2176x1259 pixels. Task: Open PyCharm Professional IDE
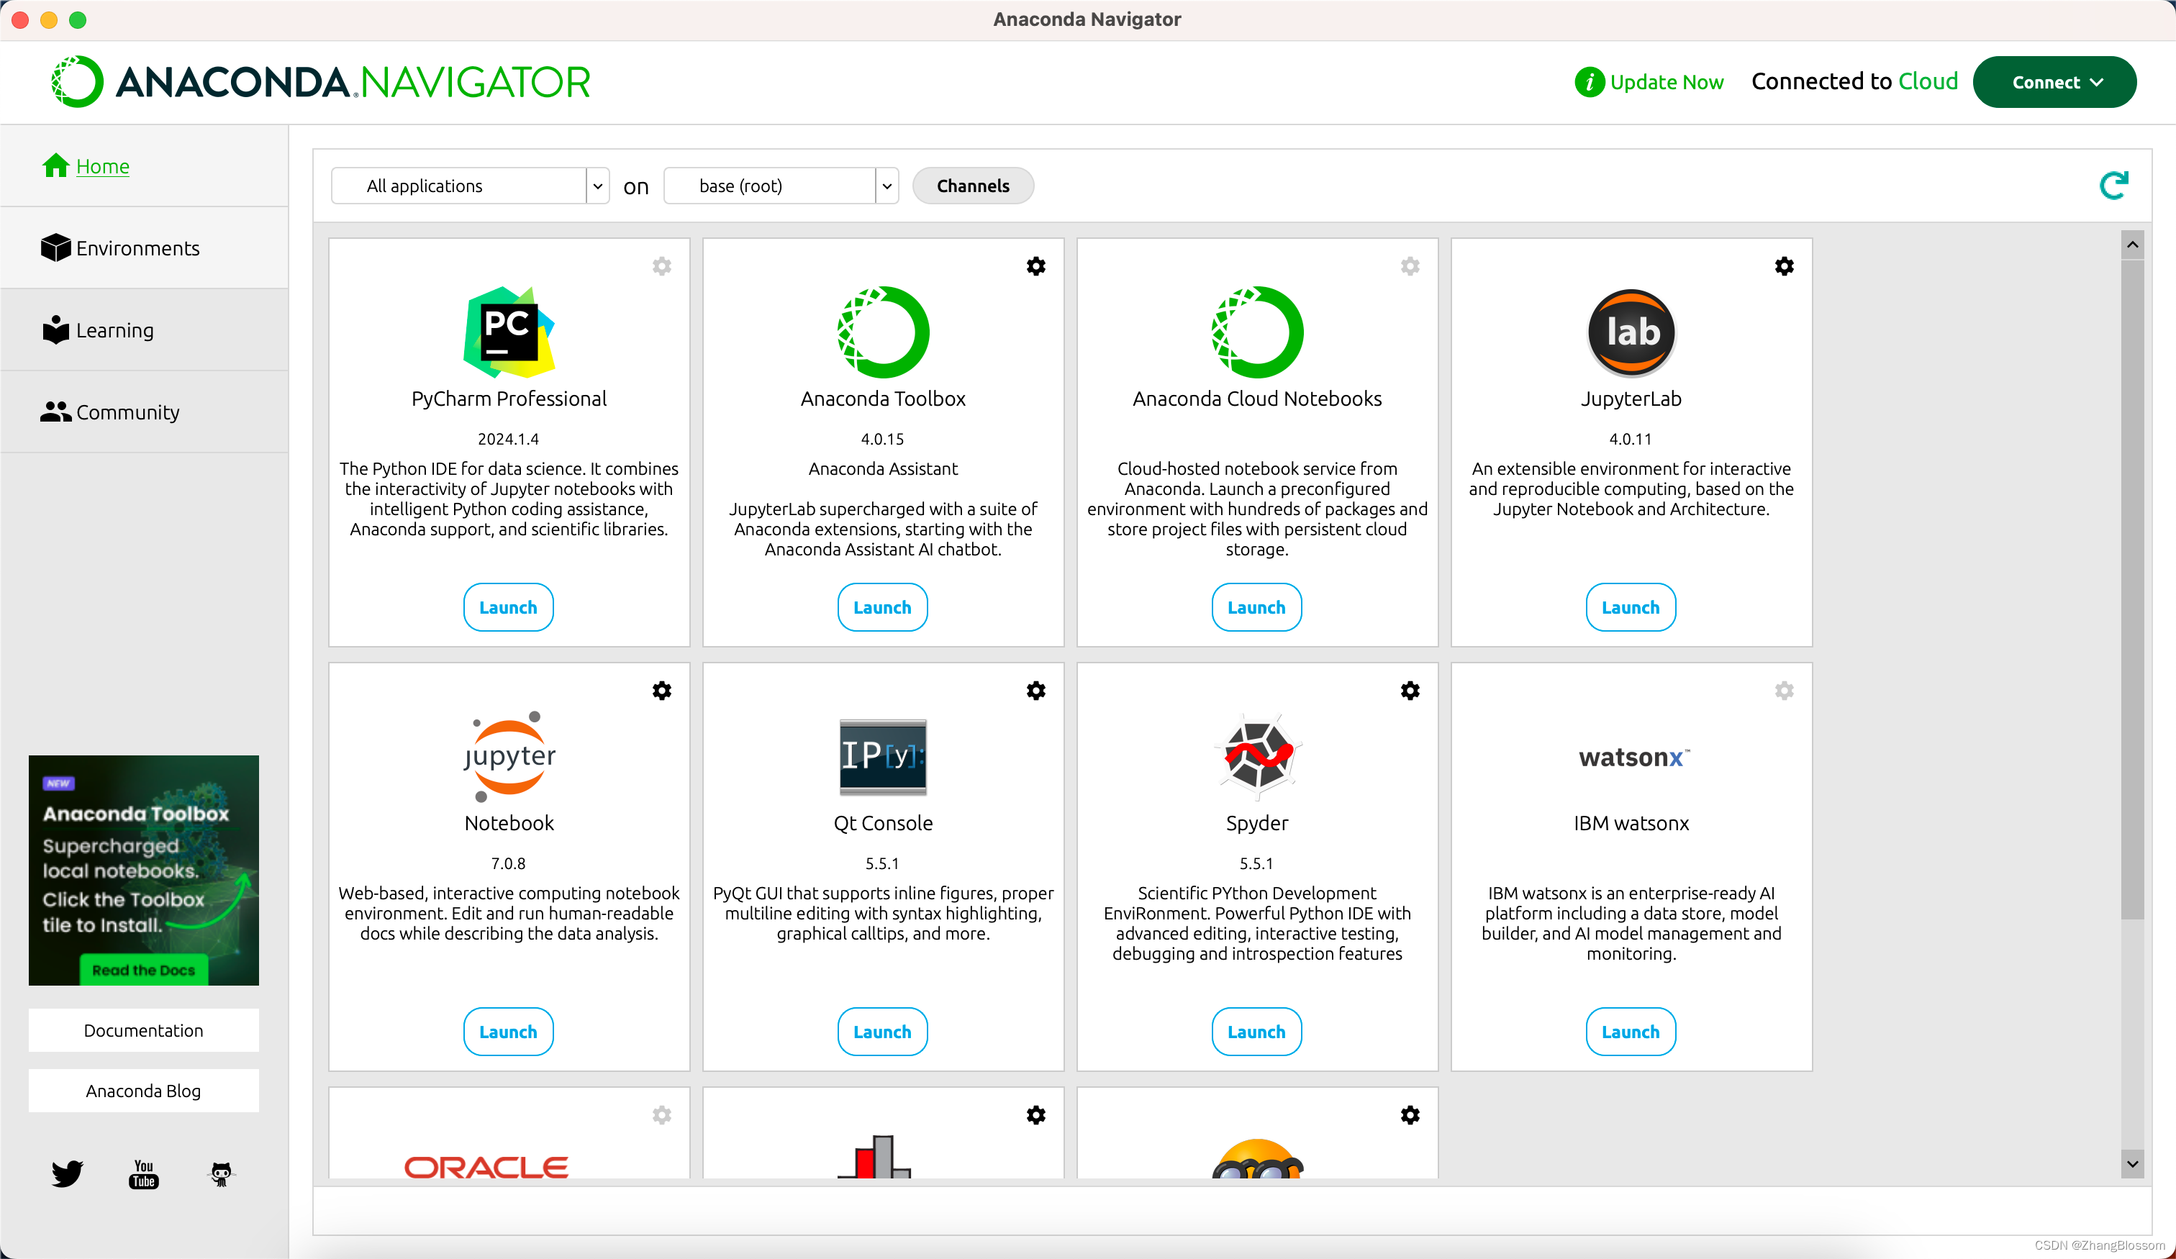[508, 607]
